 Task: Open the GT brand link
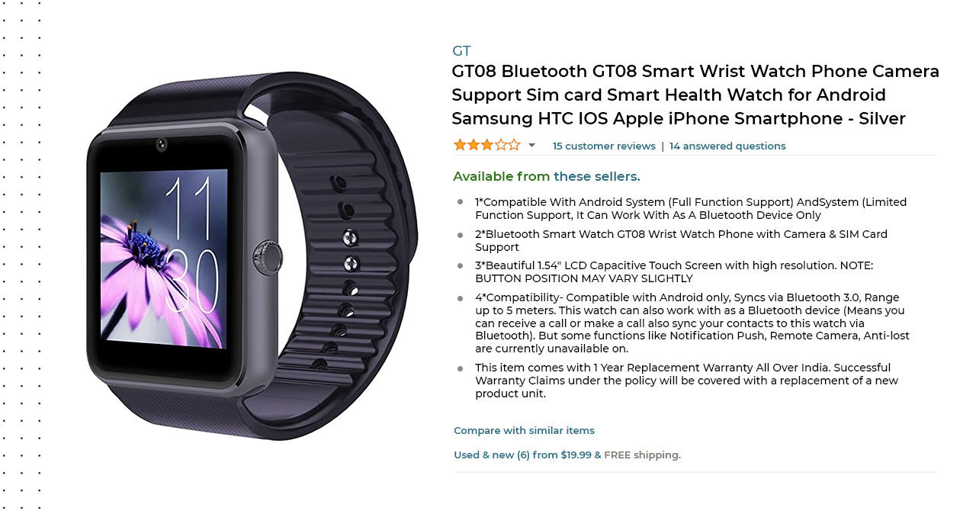click(x=461, y=51)
